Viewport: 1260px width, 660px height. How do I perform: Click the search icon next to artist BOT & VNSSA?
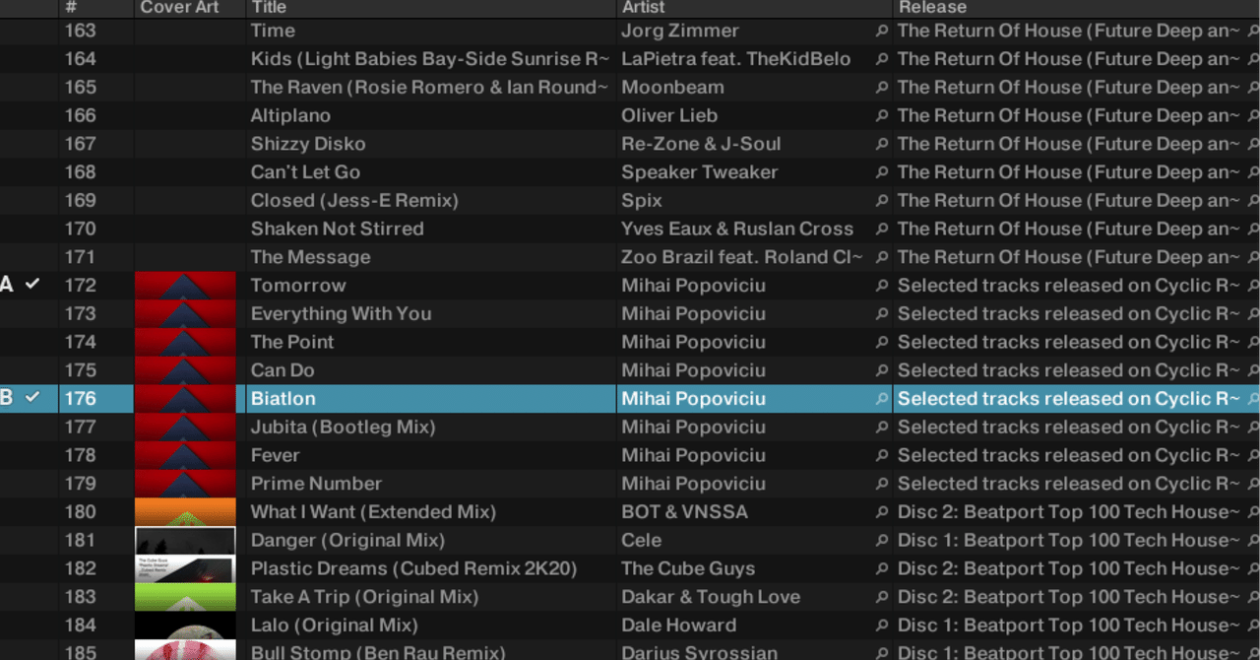[882, 512]
